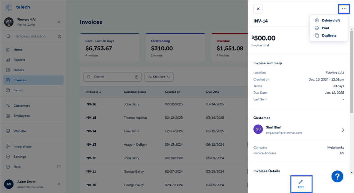Click the help icon inside invoice Search
Screen dimensions: 354x193
[137, 77]
